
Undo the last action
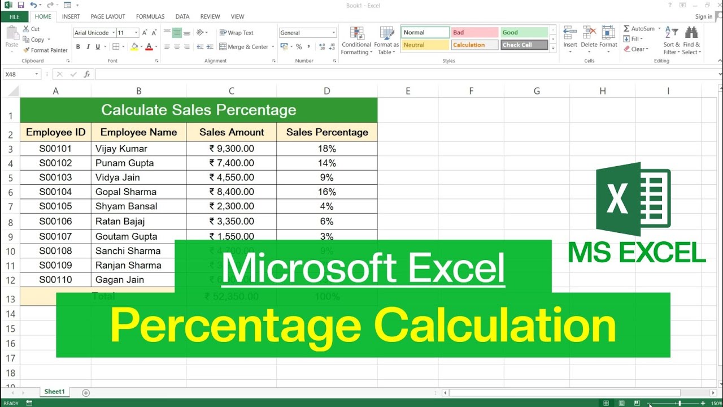click(x=33, y=5)
